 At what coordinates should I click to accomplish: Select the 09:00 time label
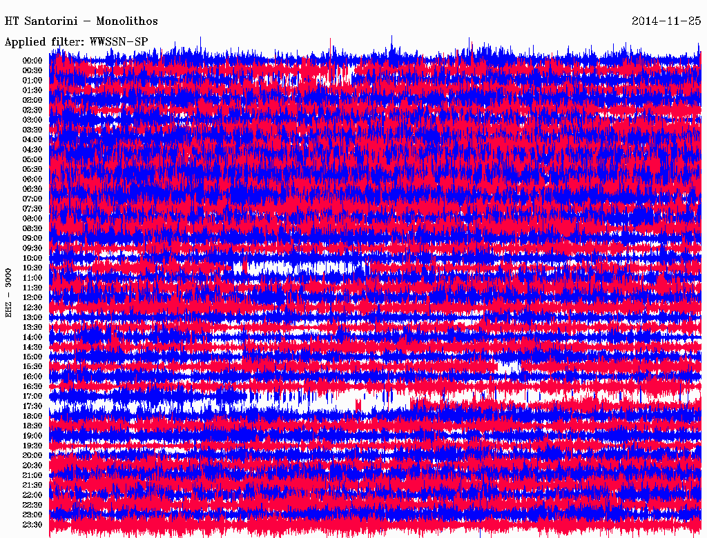point(32,239)
